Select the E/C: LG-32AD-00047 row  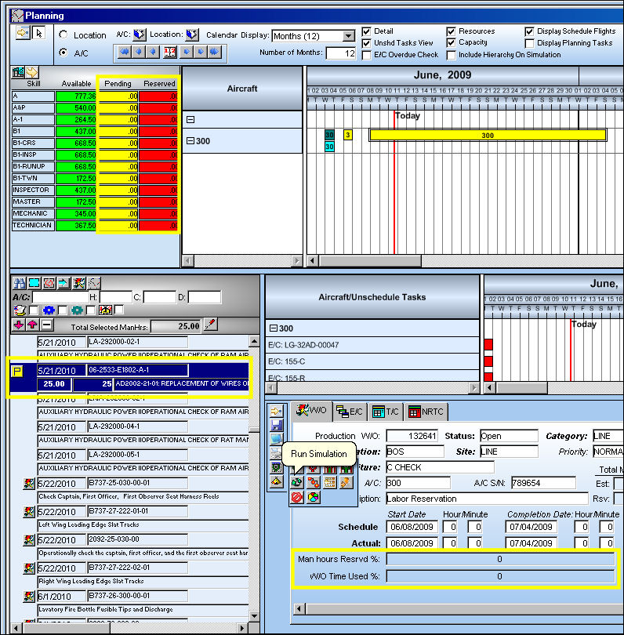tap(372, 345)
